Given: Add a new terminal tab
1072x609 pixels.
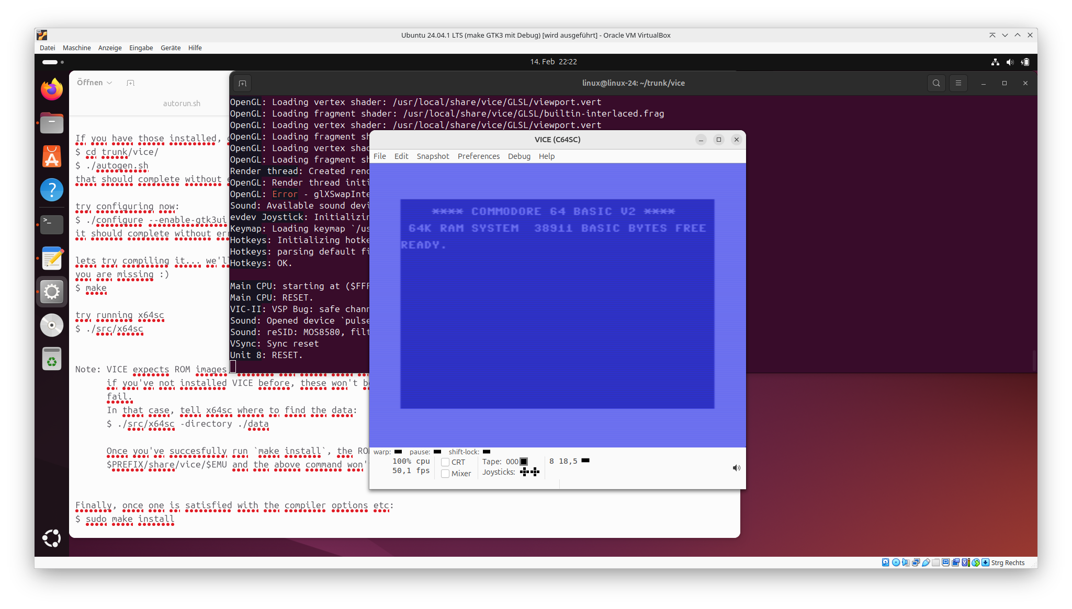Looking at the screenshot, I should pos(242,83).
